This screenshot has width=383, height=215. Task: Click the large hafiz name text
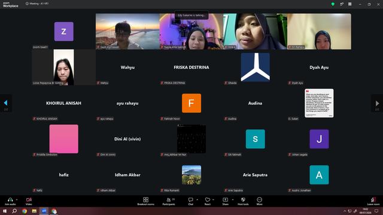[64, 175]
